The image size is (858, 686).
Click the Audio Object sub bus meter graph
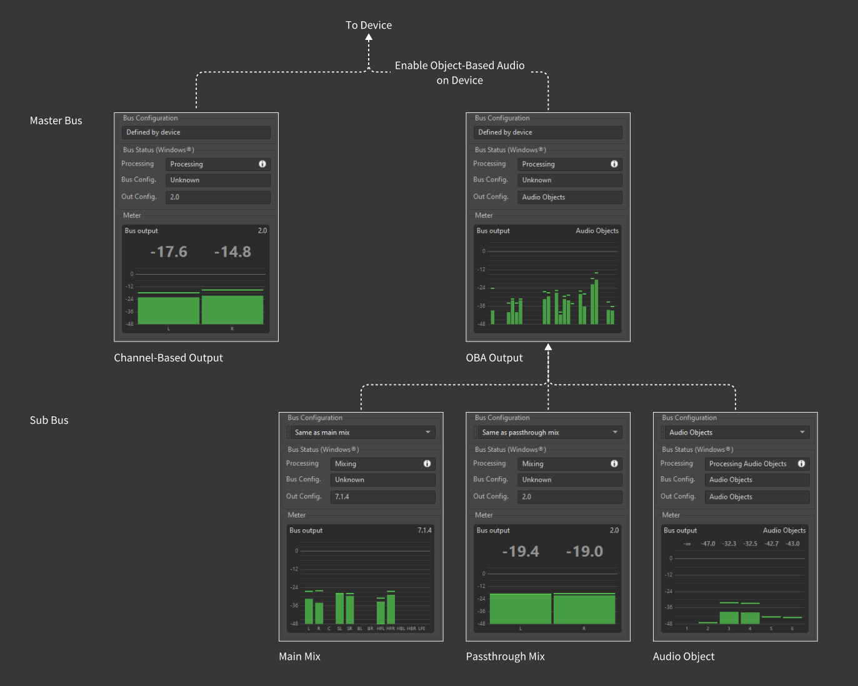point(736,590)
